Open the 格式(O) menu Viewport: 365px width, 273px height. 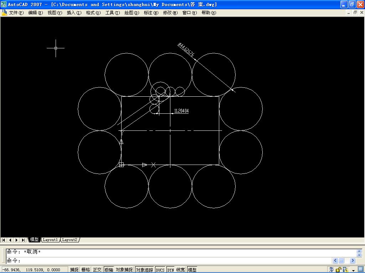tap(93, 13)
